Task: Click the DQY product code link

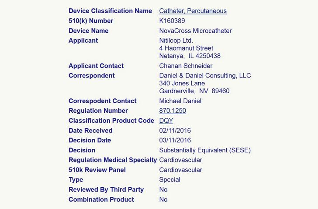Action: (x=166, y=121)
